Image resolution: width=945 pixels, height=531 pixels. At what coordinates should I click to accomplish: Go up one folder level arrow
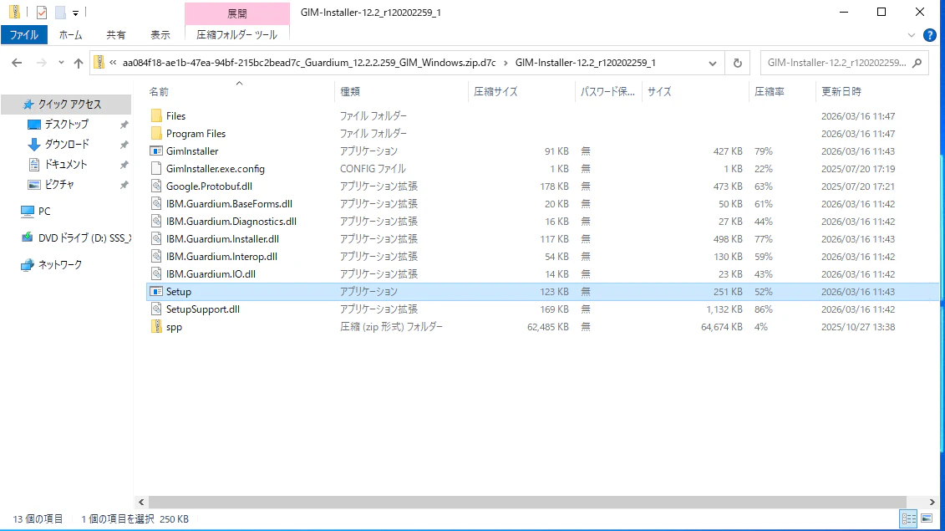click(x=79, y=63)
